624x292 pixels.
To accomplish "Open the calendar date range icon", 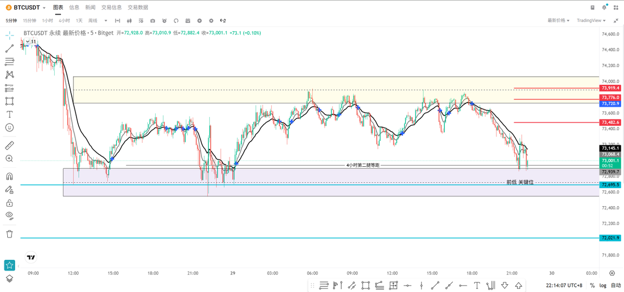I will click(188, 21).
